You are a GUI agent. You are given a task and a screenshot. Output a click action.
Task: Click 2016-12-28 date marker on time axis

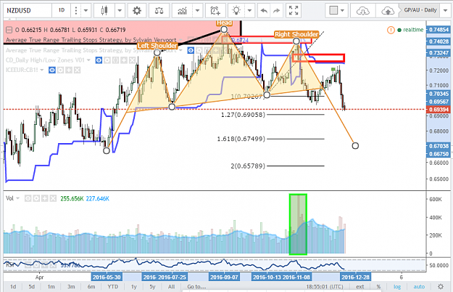point(355,277)
